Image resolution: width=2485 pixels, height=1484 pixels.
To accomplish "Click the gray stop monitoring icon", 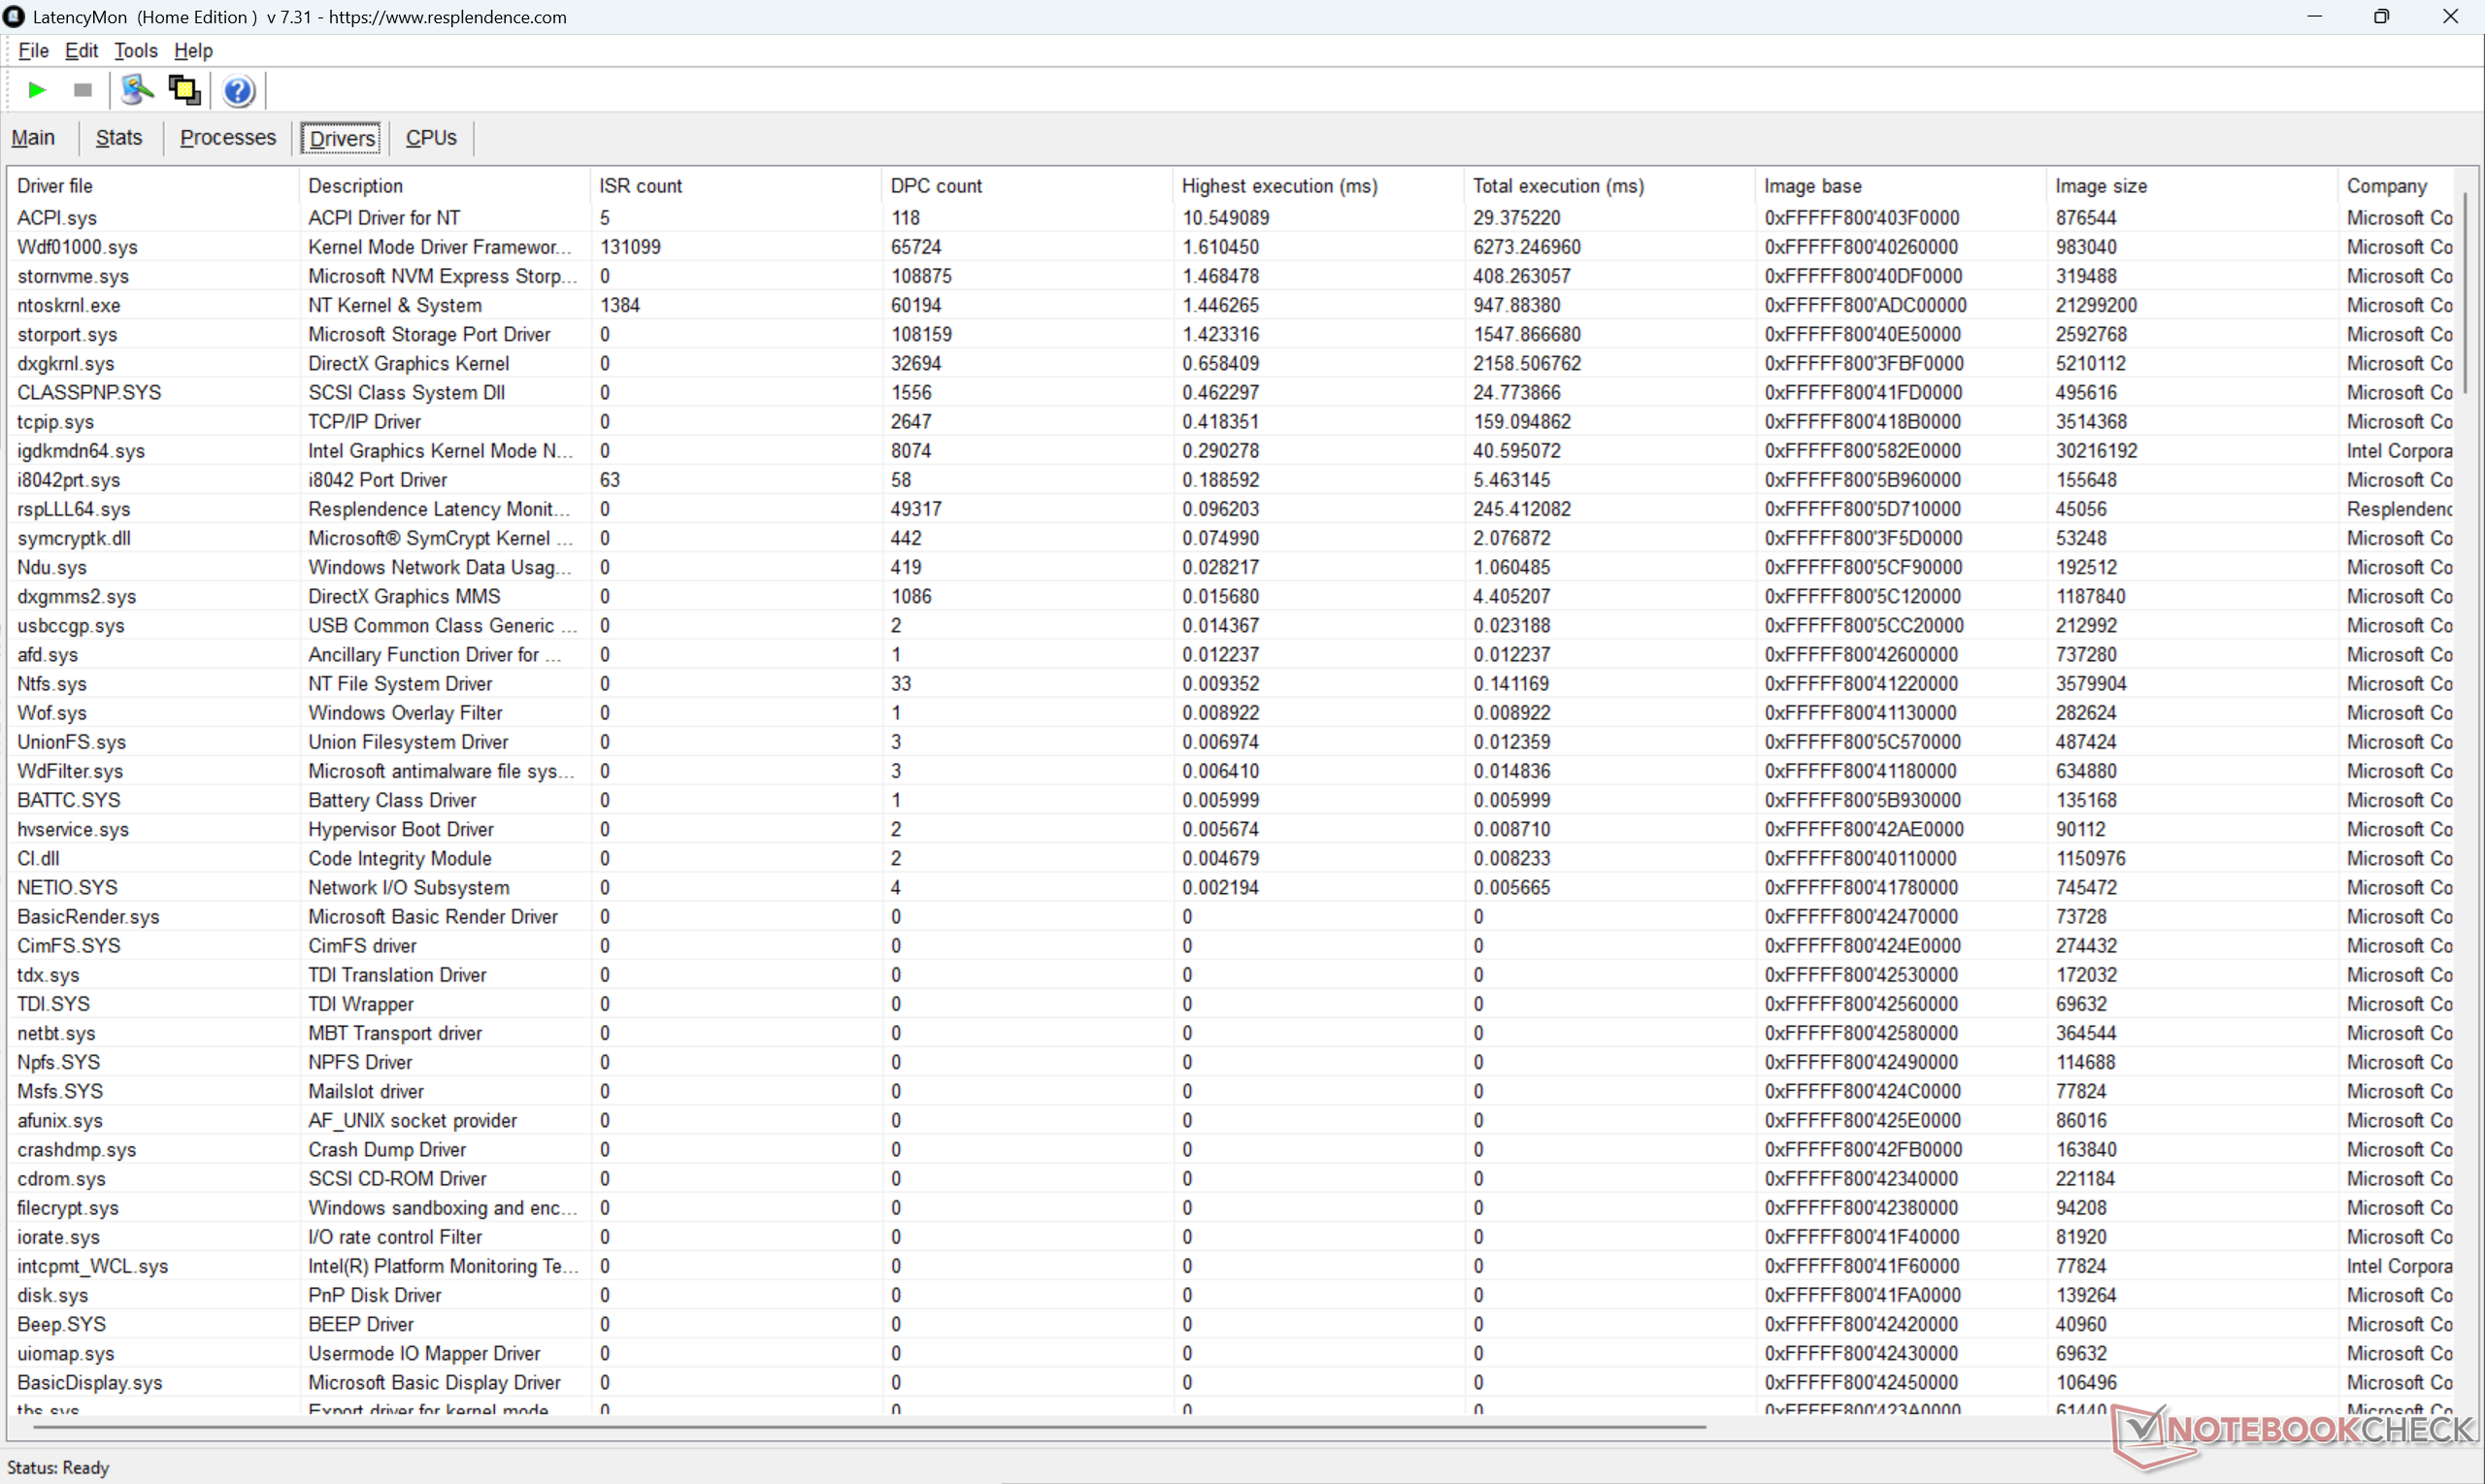I will click(x=83, y=90).
